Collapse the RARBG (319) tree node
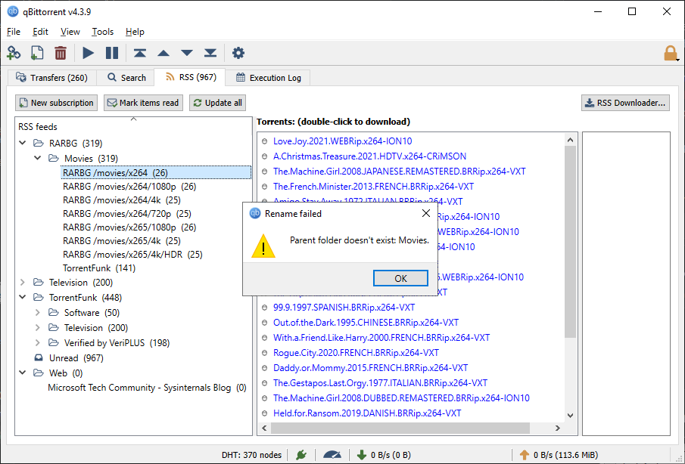The height and width of the screenshot is (464, 685). click(23, 143)
